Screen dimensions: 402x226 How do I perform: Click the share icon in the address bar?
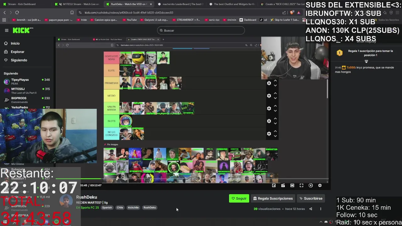[284, 13]
